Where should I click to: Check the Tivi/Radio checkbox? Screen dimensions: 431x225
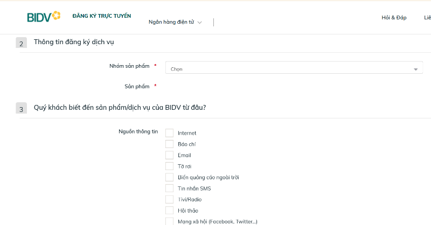(169, 199)
